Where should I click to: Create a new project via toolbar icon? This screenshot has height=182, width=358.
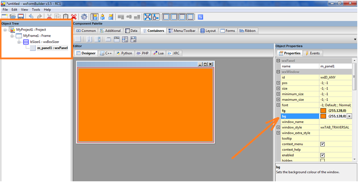point(4,17)
